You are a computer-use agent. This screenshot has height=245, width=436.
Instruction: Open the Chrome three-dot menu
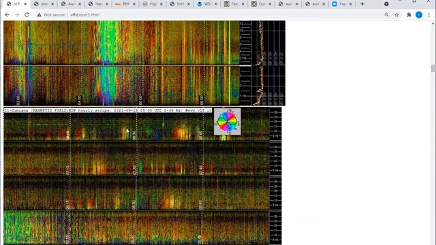(429, 15)
